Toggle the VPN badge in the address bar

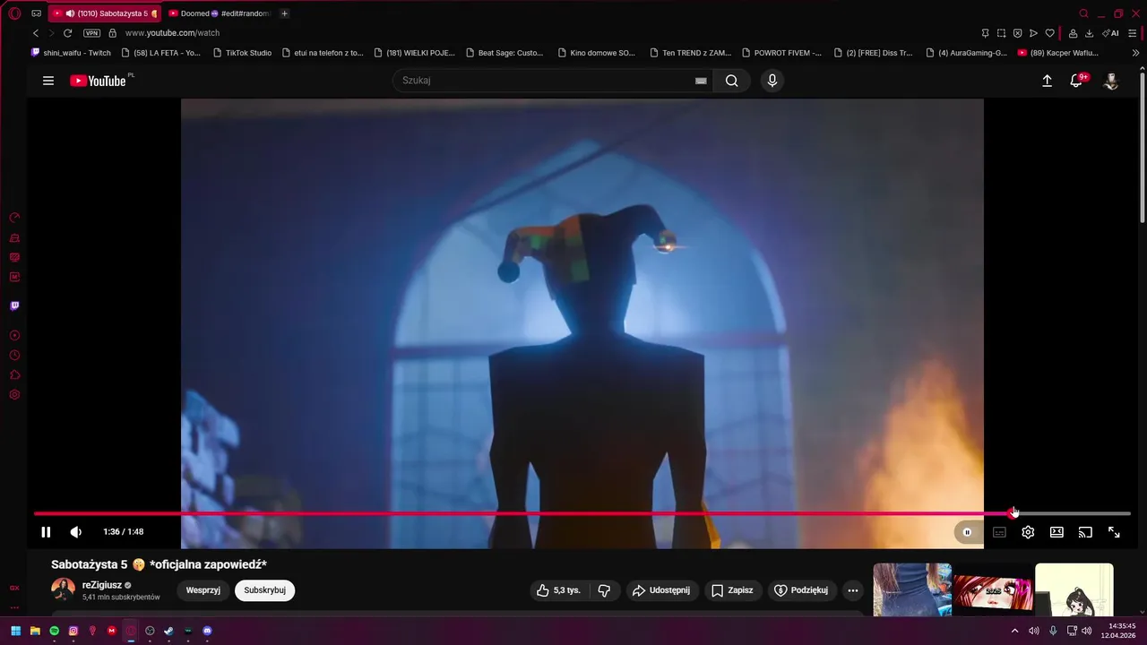91,33
